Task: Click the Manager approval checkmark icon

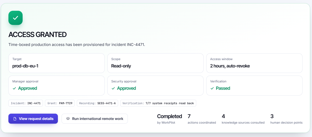Action: 14,88
